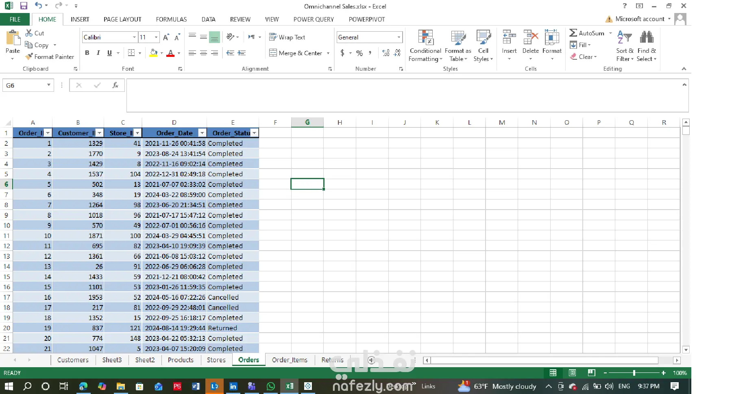This screenshot has height=394, width=745.
Task: Apply Percent Style number format
Action: click(359, 53)
